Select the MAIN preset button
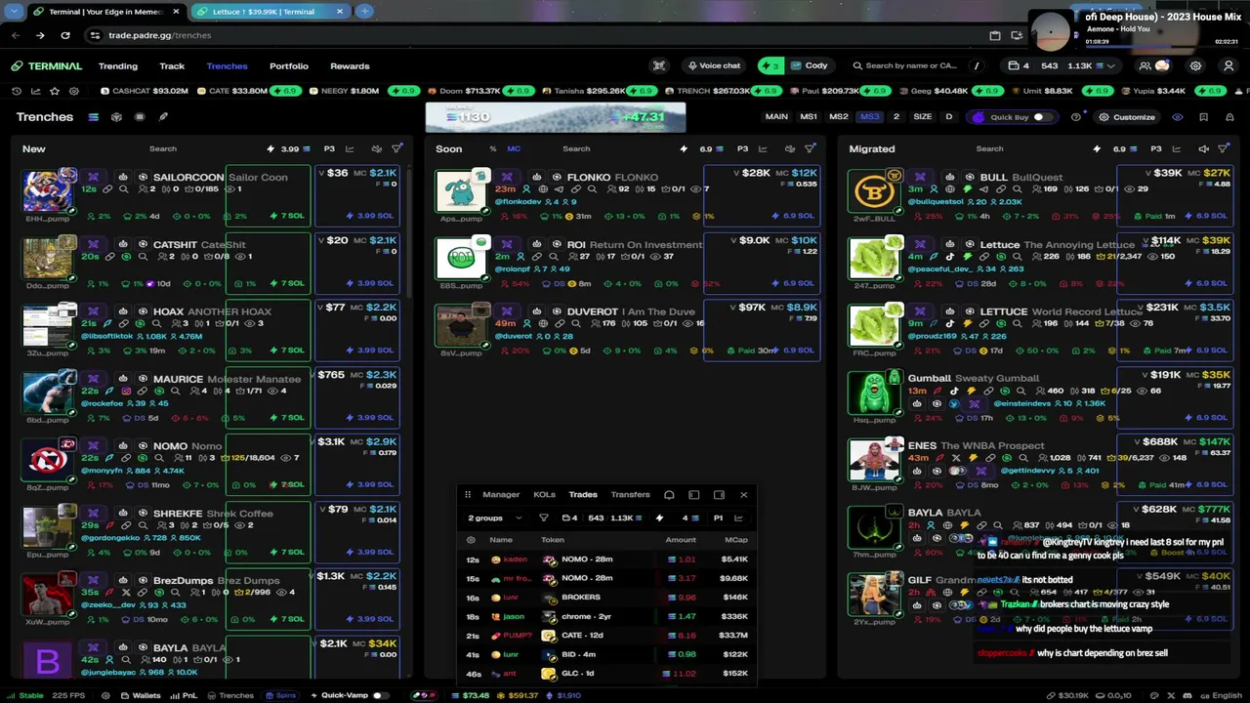 [x=776, y=117]
